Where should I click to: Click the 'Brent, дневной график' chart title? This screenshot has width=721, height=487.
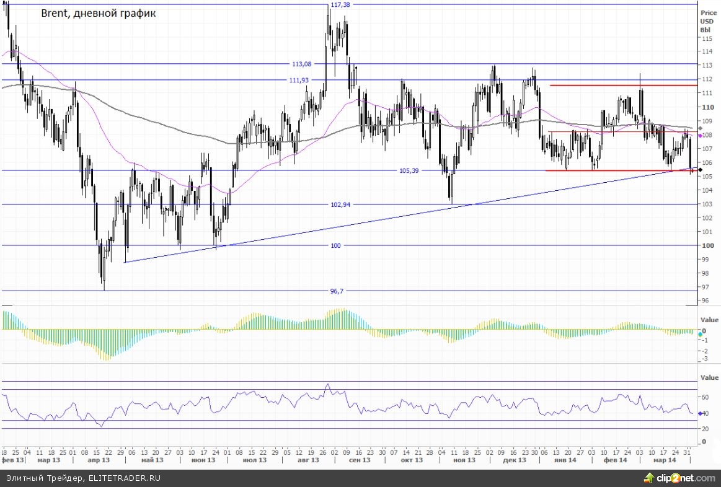click(98, 13)
